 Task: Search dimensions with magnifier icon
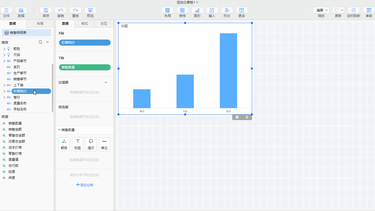[x=40, y=42]
